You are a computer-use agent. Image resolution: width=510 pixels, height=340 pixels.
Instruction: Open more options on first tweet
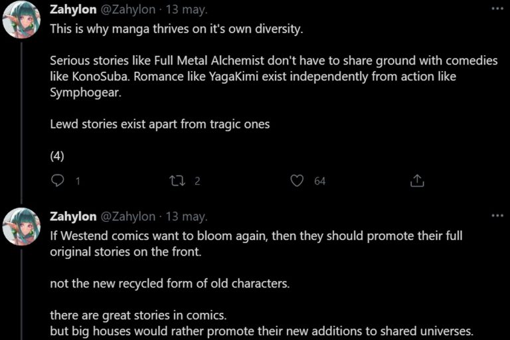(x=497, y=9)
